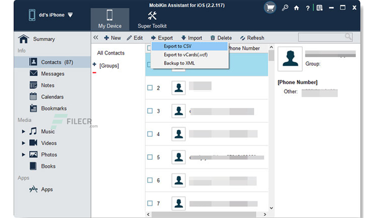Switch to the Super Toolkit tab
The width and height of the screenshot is (377, 218).
[152, 19]
